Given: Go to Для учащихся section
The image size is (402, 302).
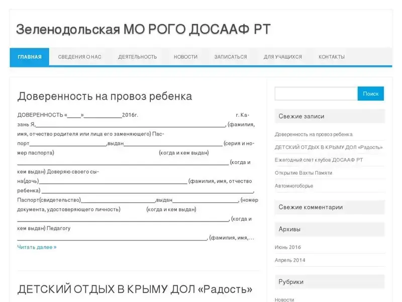Looking at the screenshot, I should [x=282, y=57].
